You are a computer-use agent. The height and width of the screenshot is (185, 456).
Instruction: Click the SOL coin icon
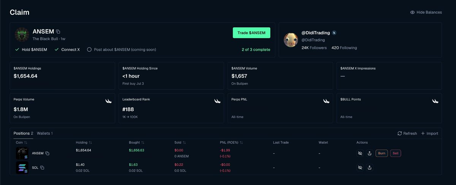[x=22, y=168]
